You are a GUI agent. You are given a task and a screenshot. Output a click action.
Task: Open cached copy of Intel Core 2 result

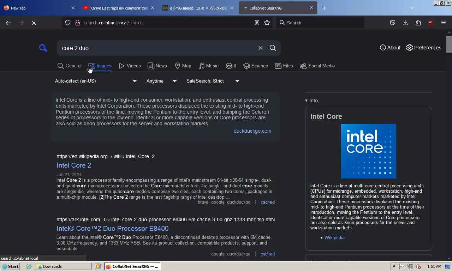267,202
